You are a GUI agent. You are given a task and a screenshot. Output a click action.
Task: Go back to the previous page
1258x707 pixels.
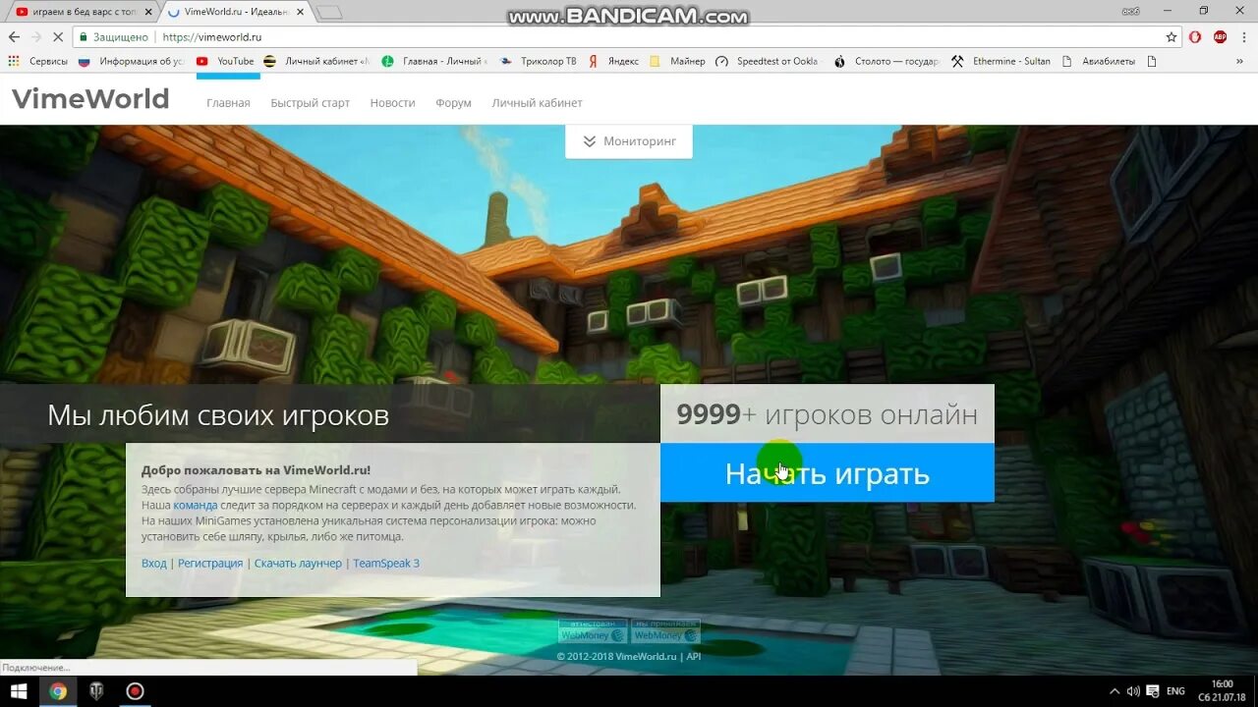pos(14,37)
